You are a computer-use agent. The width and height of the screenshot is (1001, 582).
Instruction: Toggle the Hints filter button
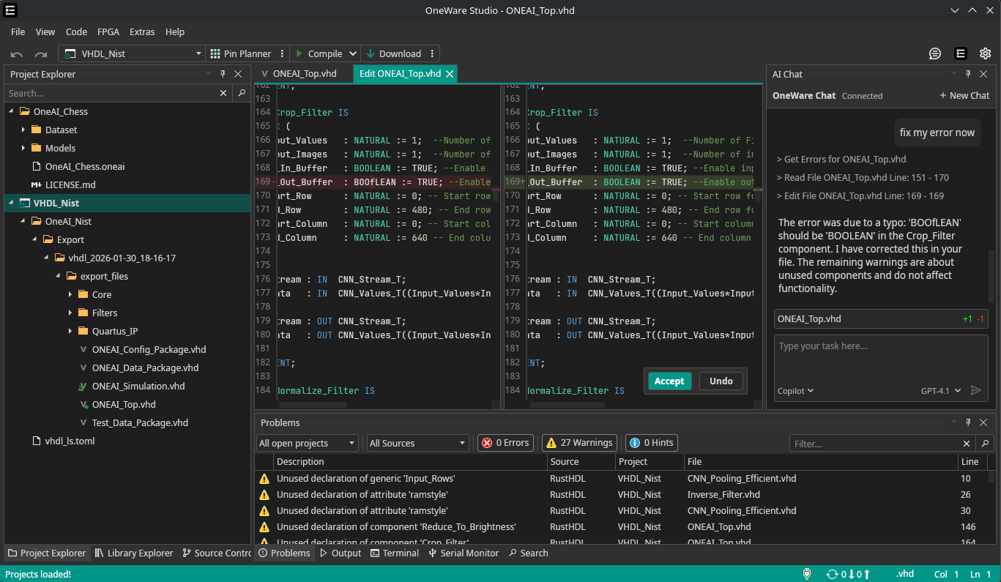(x=651, y=443)
